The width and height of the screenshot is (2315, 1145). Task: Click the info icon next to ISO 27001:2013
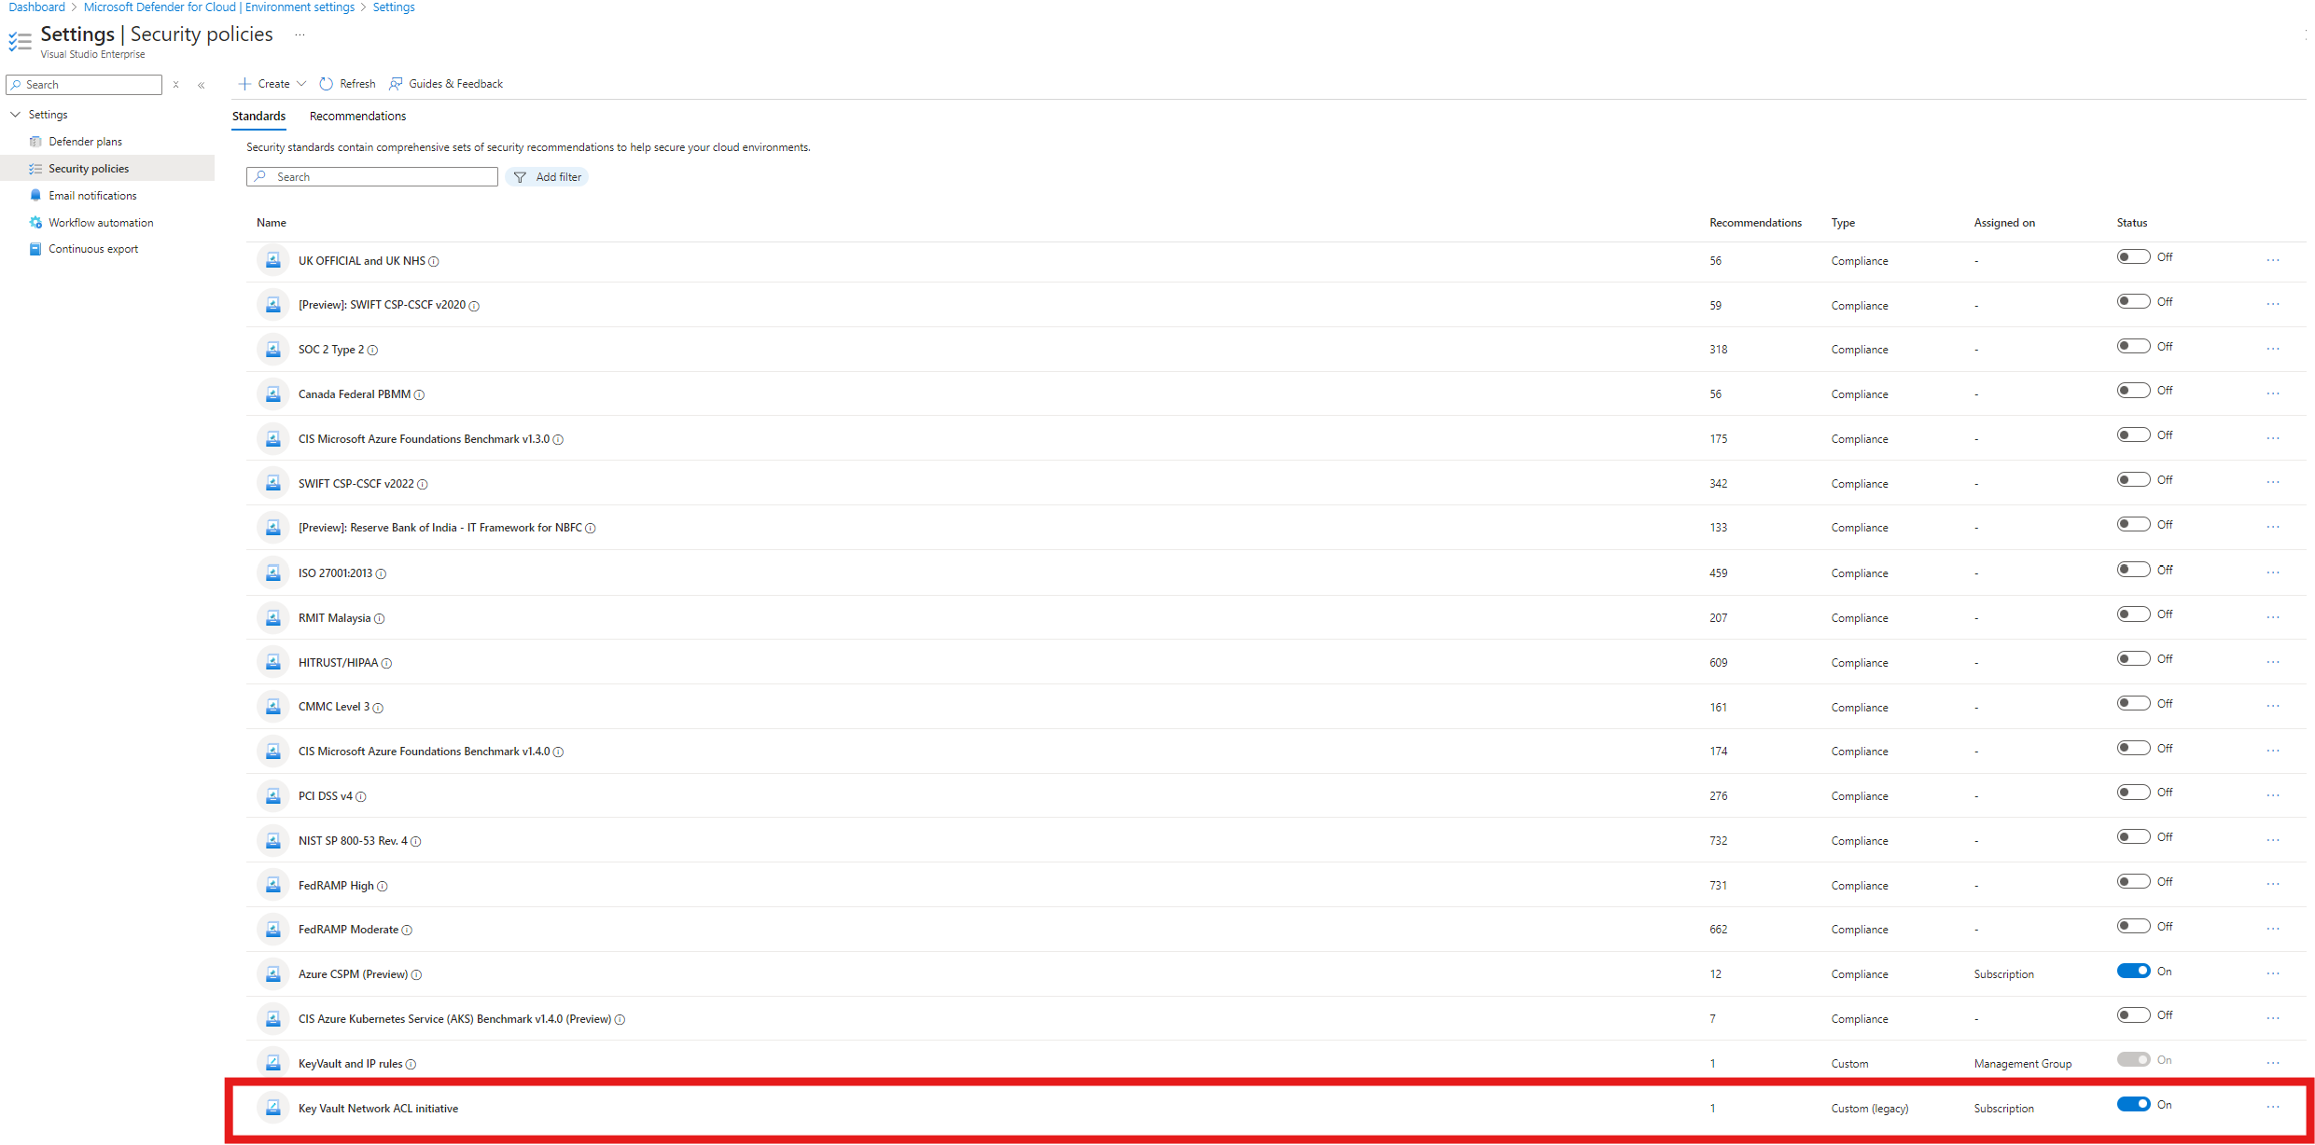pos(382,572)
